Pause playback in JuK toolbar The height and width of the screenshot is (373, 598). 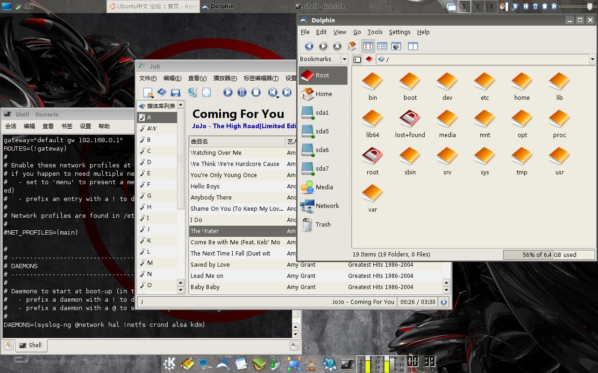pos(242,92)
